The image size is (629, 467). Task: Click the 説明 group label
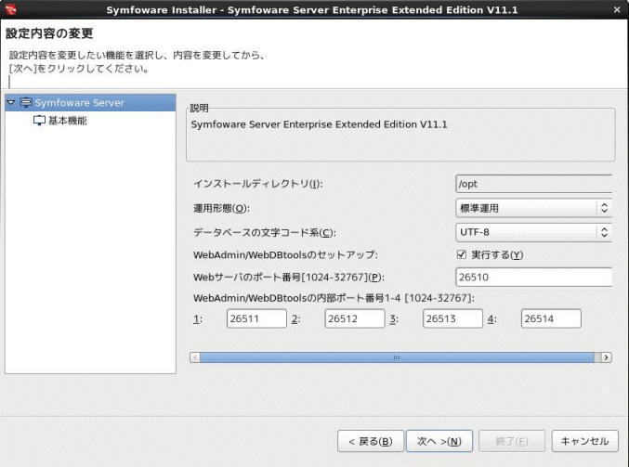[199, 108]
